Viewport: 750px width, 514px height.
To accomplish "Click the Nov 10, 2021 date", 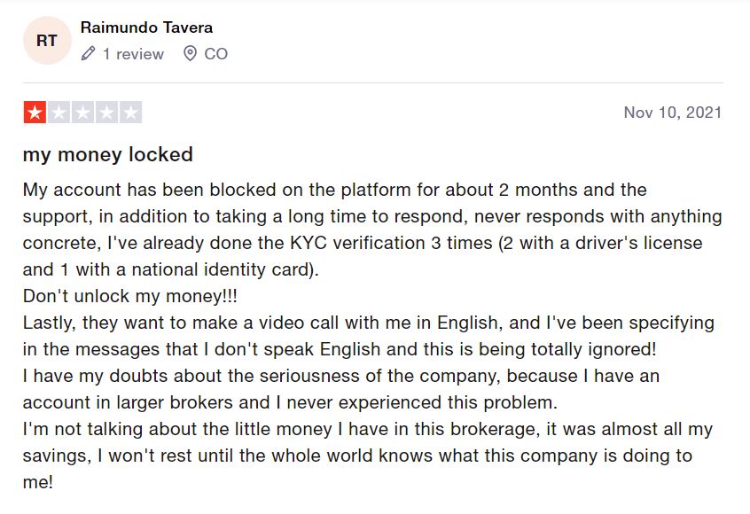I will (673, 113).
